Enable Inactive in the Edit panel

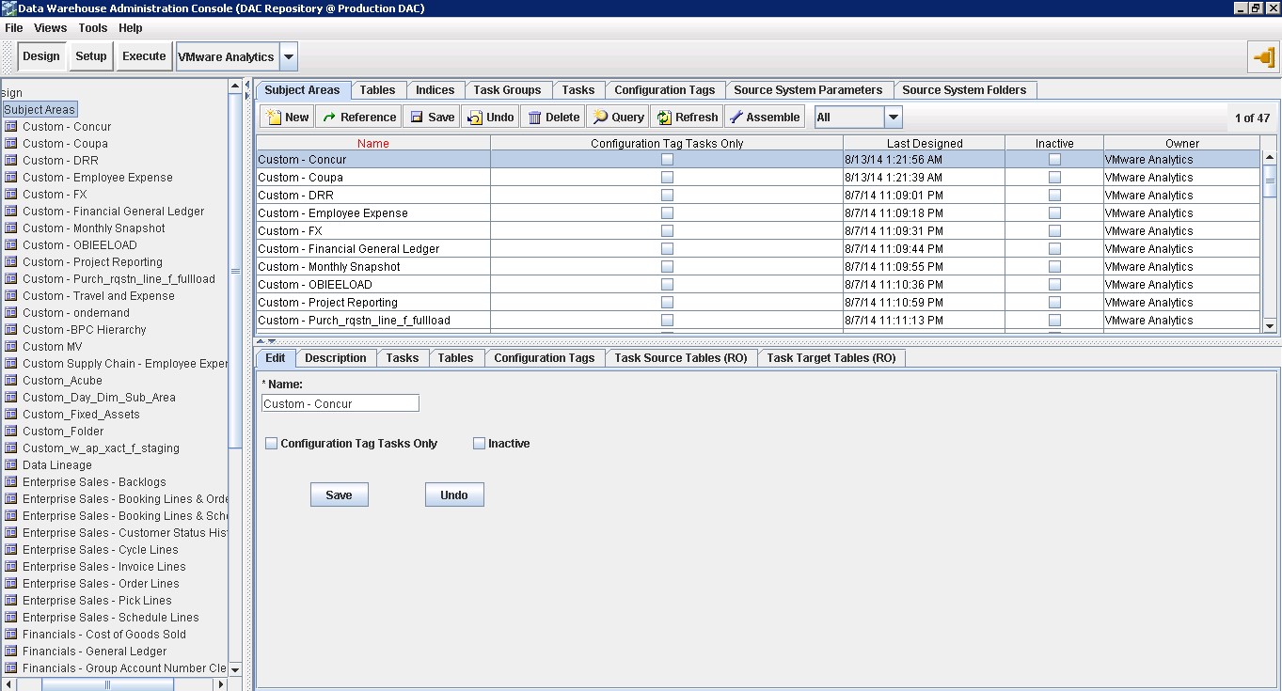(x=479, y=443)
